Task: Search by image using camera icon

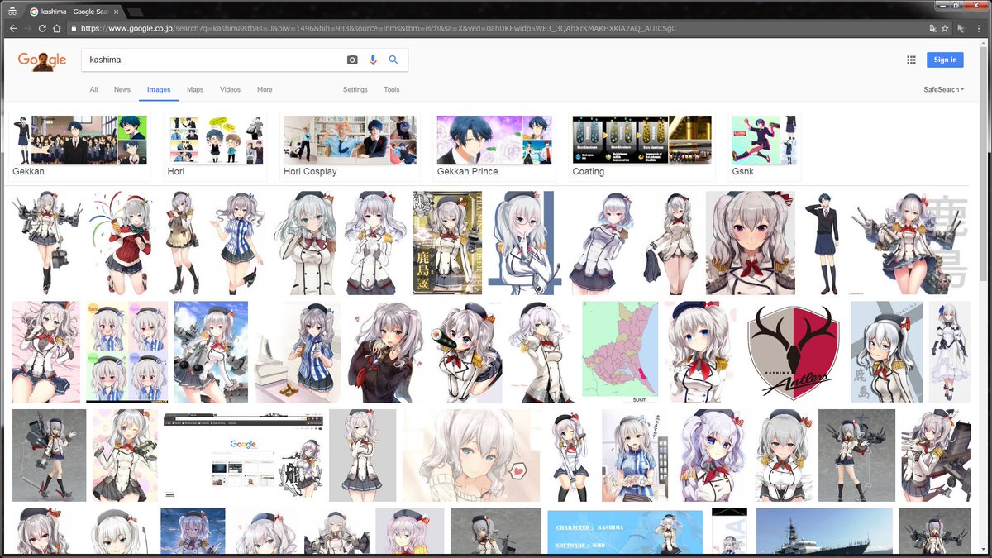Action: pos(352,60)
